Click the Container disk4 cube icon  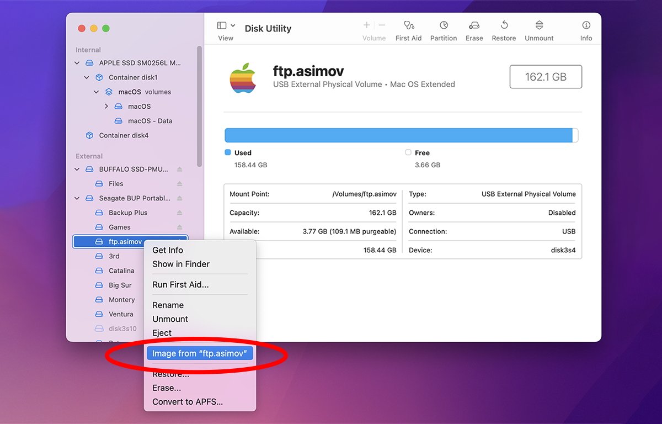(x=89, y=135)
